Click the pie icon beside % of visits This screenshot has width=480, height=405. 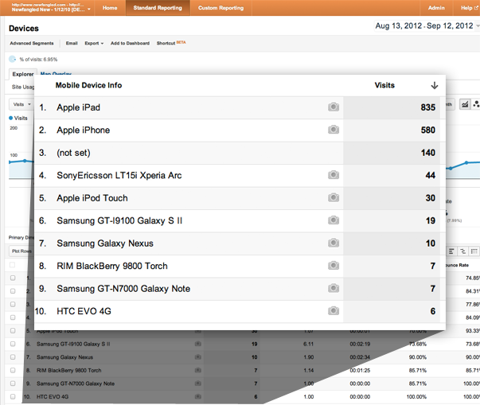(12, 59)
